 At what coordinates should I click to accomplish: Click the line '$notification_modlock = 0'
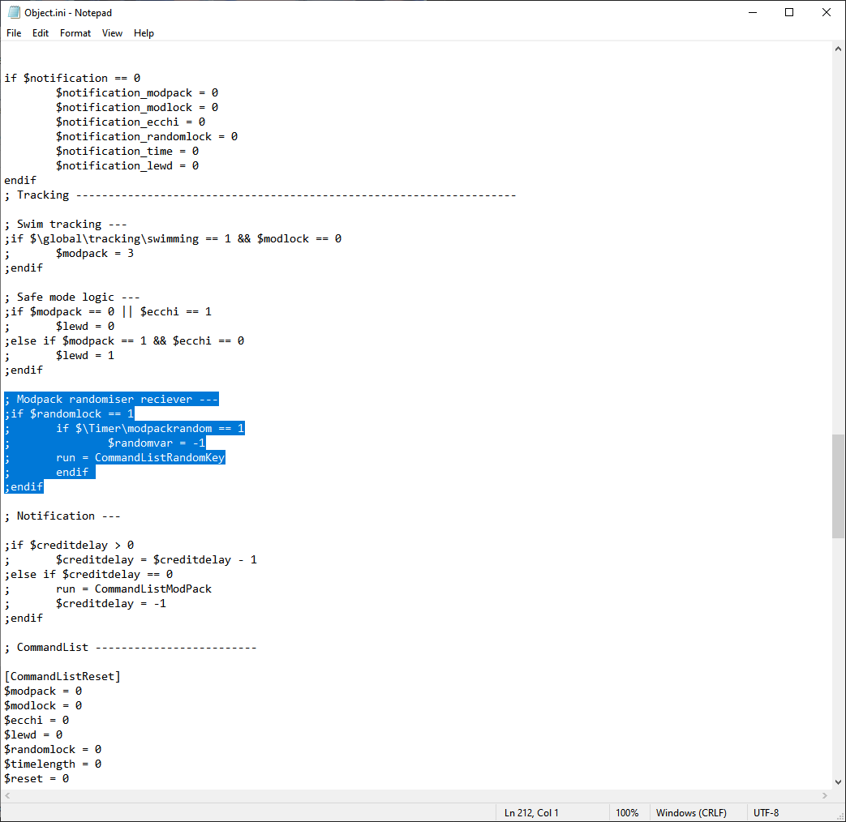click(x=137, y=107)
